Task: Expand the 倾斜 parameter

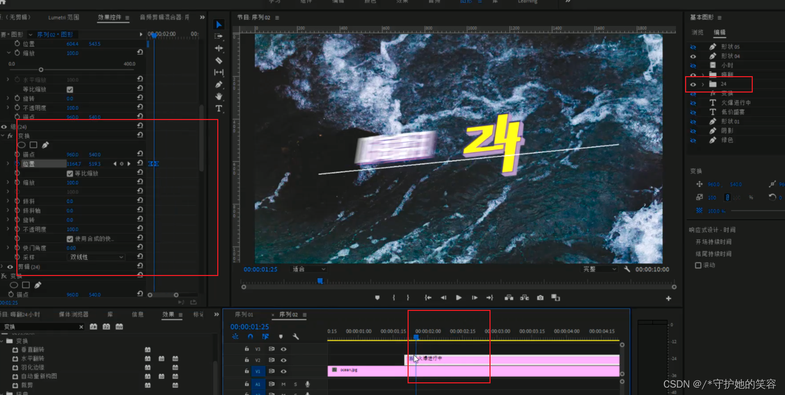Action: (8, 201)
